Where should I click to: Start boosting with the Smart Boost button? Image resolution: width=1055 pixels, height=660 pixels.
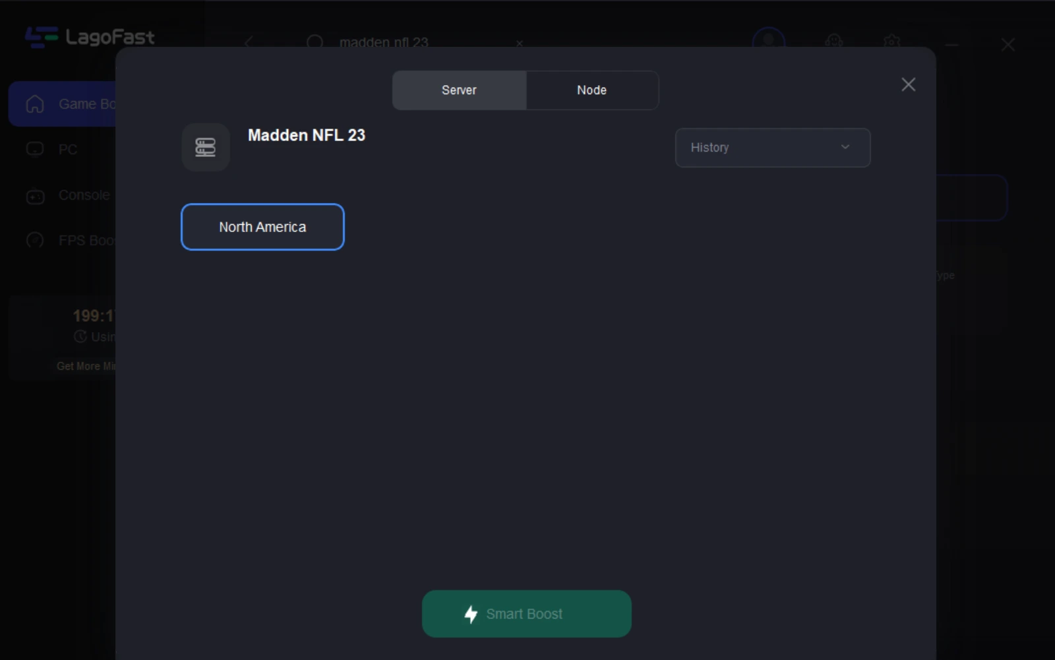point(526,614)
